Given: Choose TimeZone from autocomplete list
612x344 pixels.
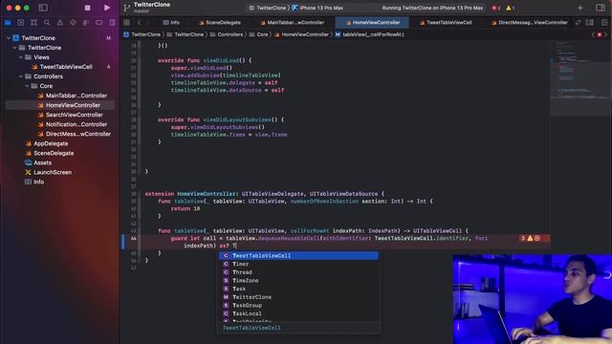Looking at the screenshot, I should tap(298, 281).
